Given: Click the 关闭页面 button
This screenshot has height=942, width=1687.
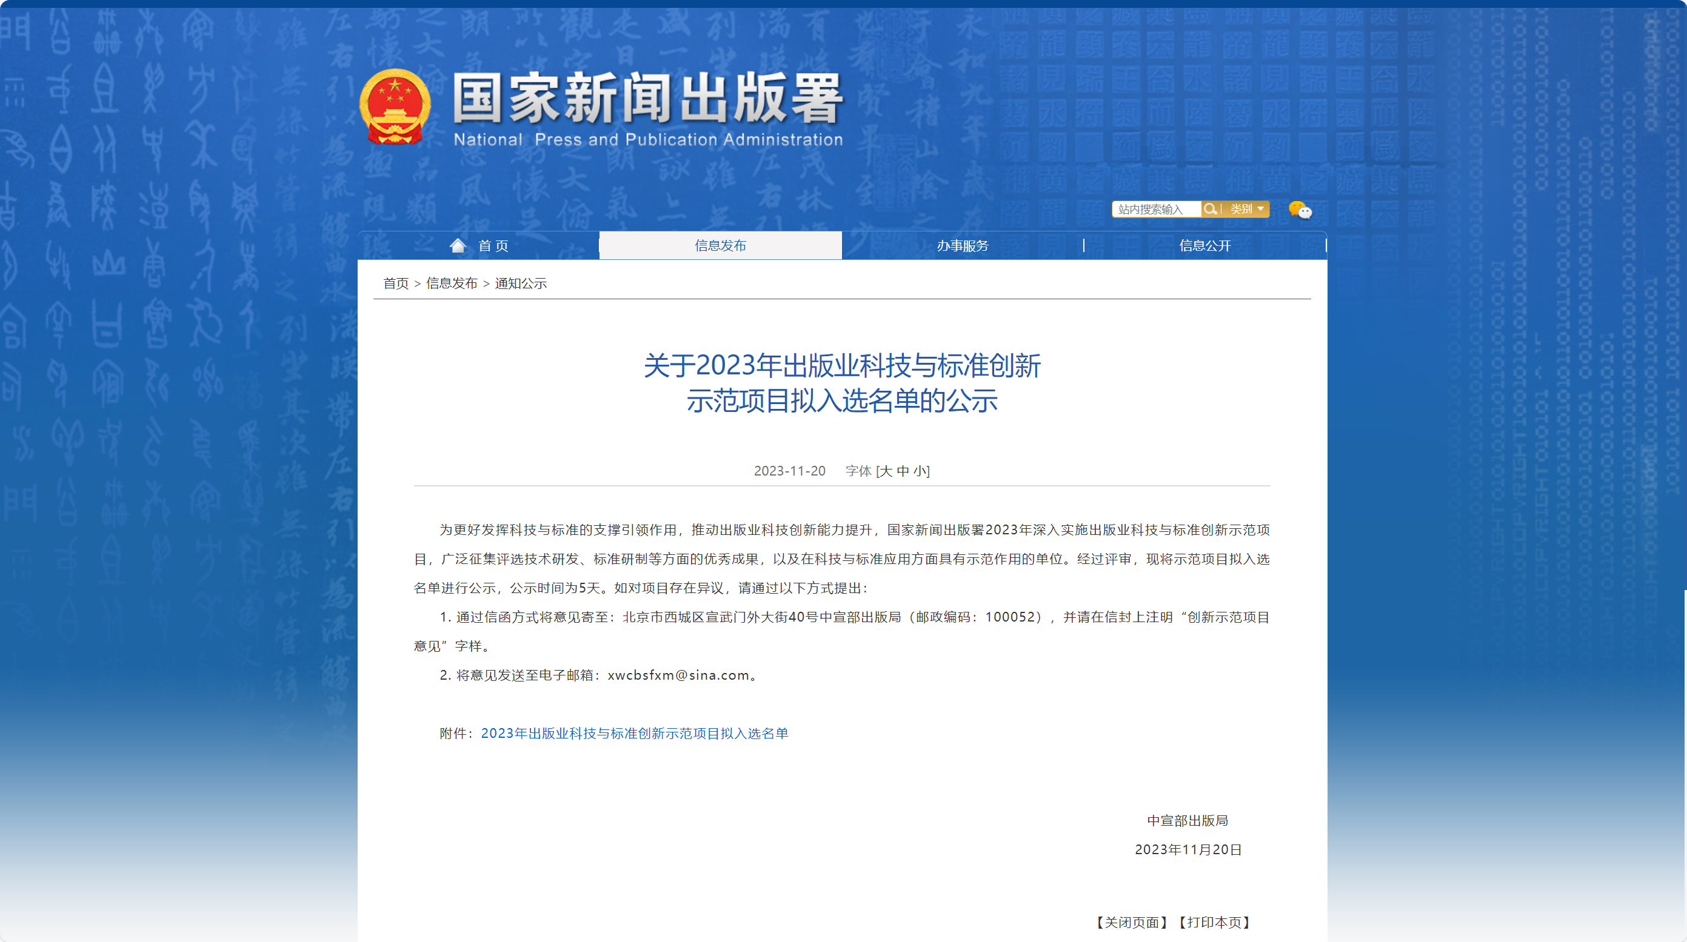Looking at the screenshot, I should coord(1131,923).
